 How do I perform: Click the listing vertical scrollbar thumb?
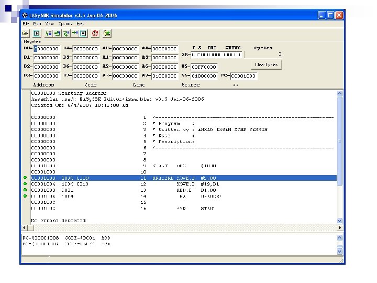[x=339, y=141]
